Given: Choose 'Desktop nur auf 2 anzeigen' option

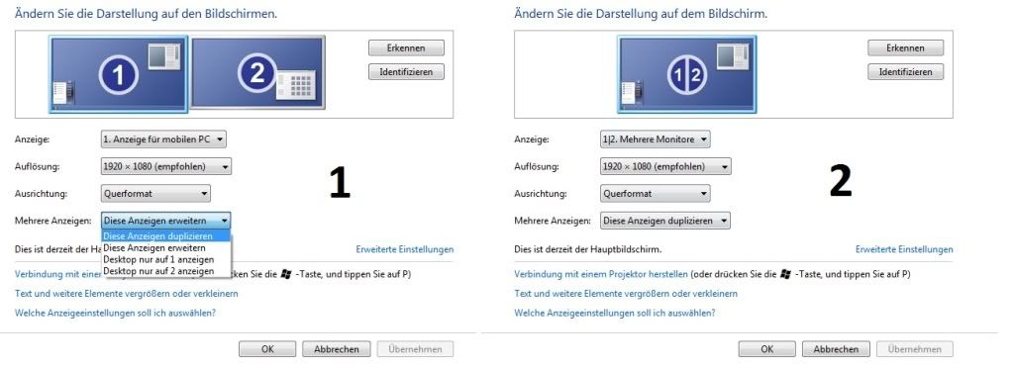Looking at the screenshot, I should pyautogui.click(x=166, y=271).
